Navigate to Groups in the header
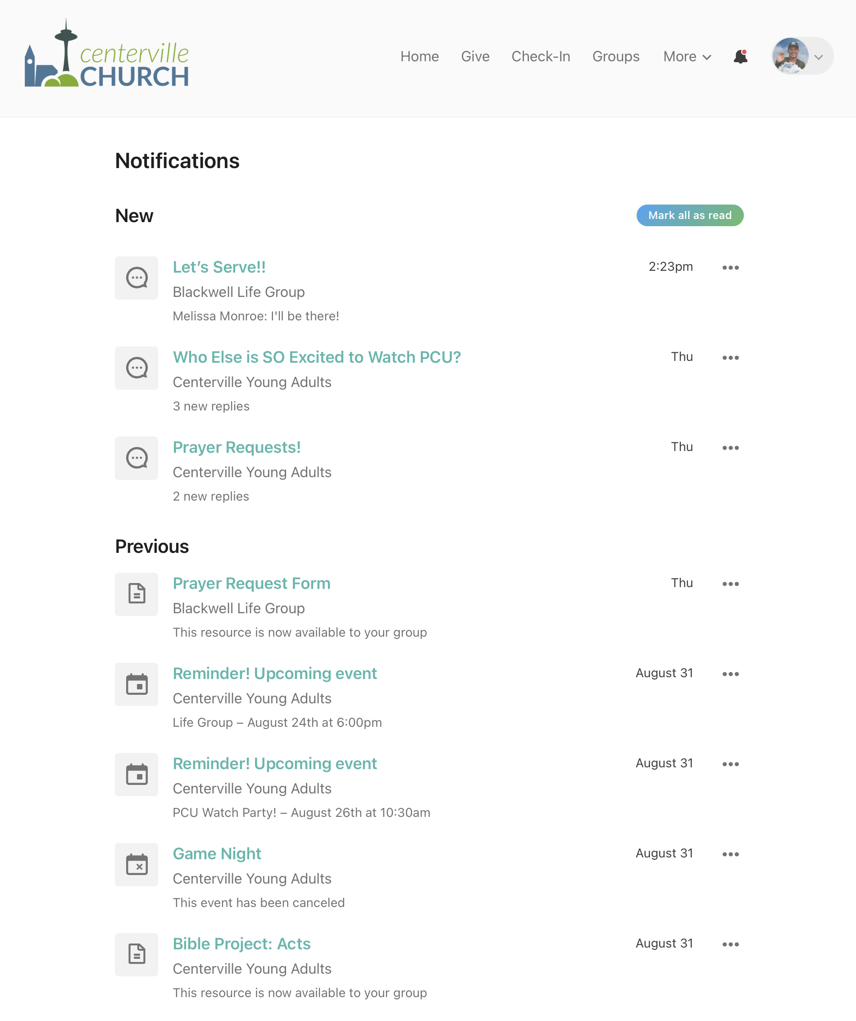Image resolution: width=856 pixels, height=1021 pixels. click(x=615, y=57)
